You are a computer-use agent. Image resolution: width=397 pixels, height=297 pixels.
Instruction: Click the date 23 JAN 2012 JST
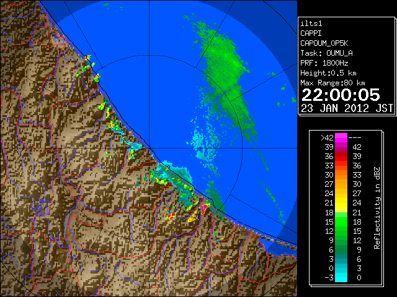tap(347, 108)
